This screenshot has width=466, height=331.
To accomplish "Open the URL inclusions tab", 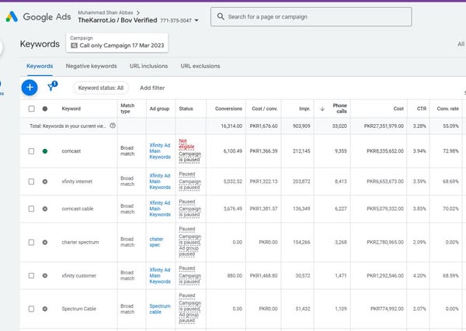I will pos(148,66).
